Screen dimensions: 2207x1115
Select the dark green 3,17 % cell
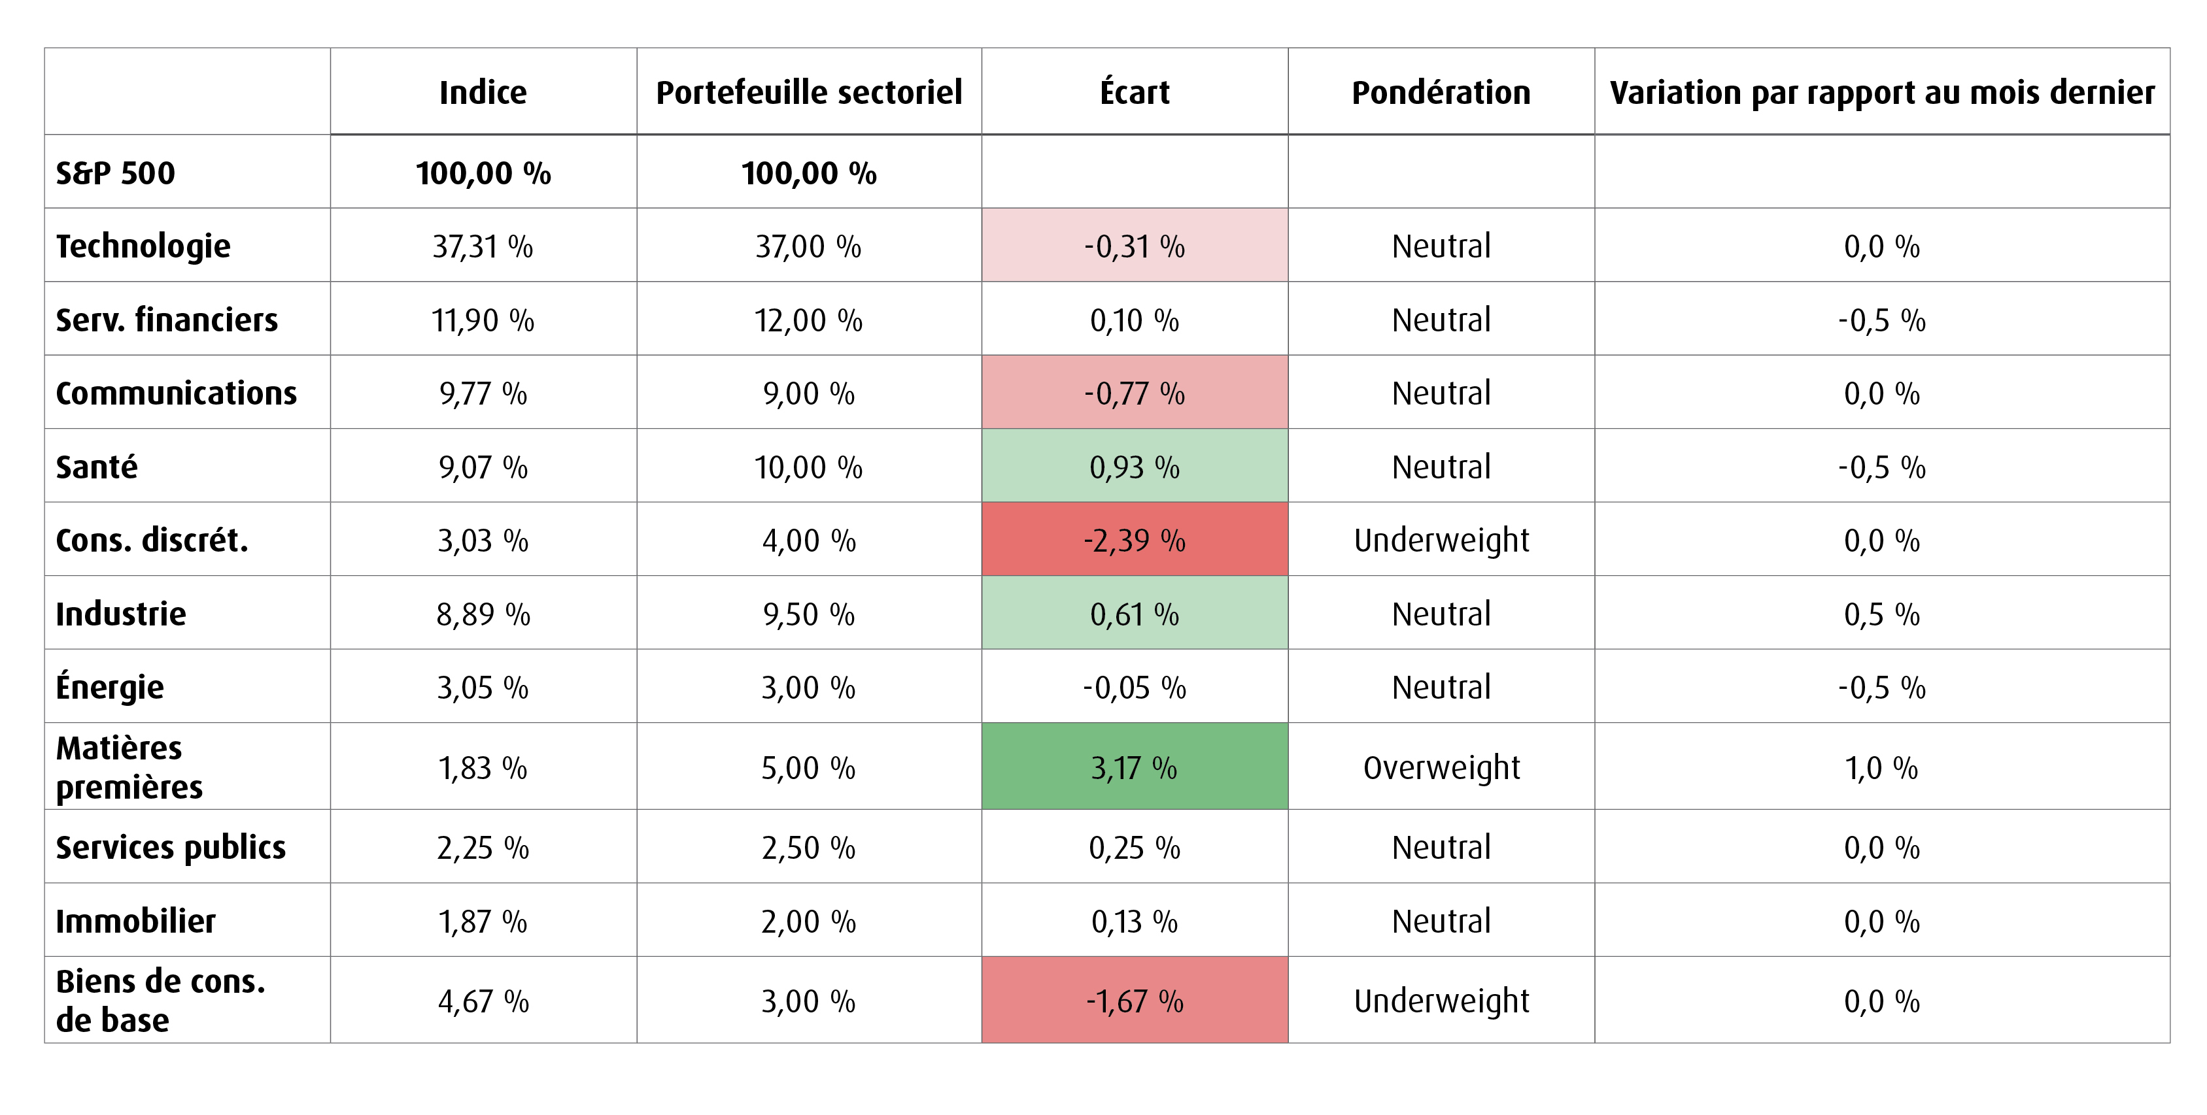click(x=1135, y=767)
